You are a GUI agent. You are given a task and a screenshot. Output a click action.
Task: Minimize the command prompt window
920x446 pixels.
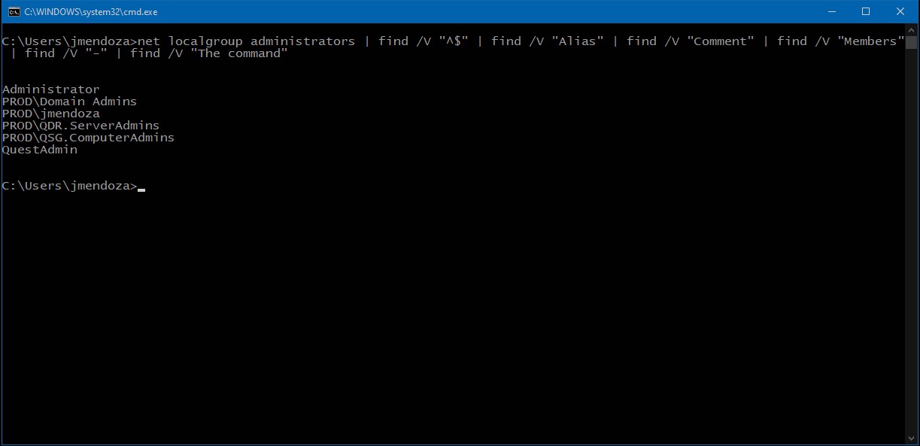pyautogui.click(x=831, y=11)
